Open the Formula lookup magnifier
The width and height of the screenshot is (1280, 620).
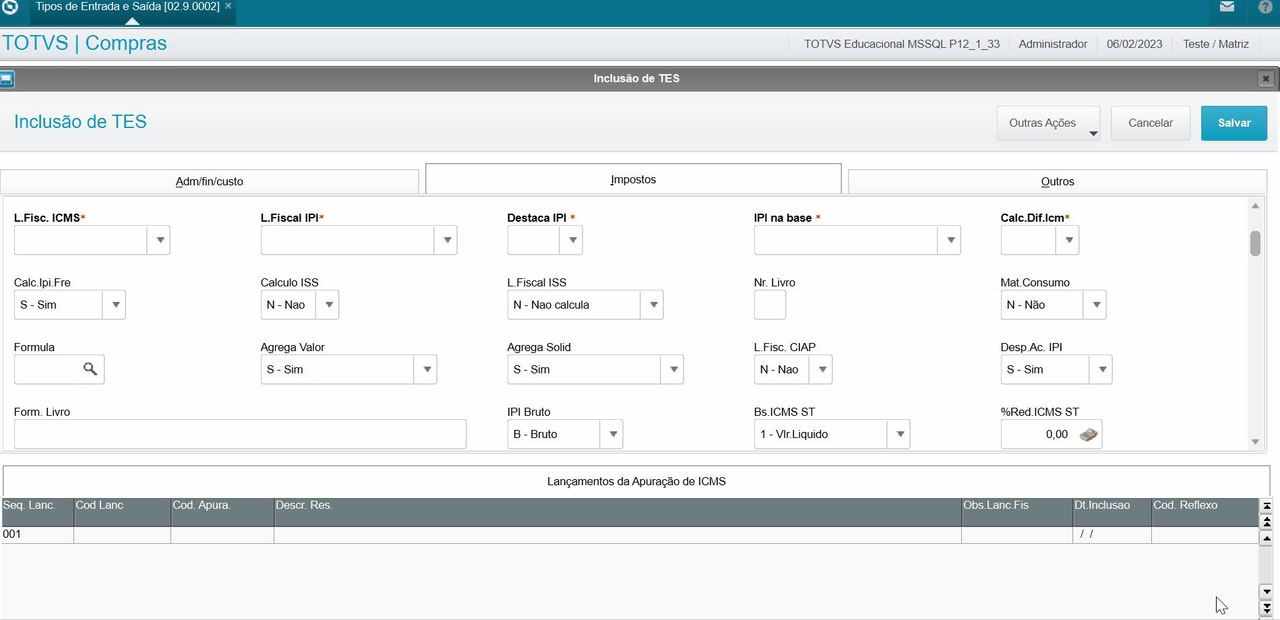(x=90, y=369)
